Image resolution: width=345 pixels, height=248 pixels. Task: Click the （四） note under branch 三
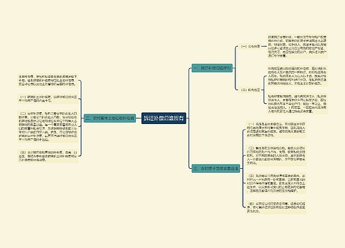(x=276, y=207)
